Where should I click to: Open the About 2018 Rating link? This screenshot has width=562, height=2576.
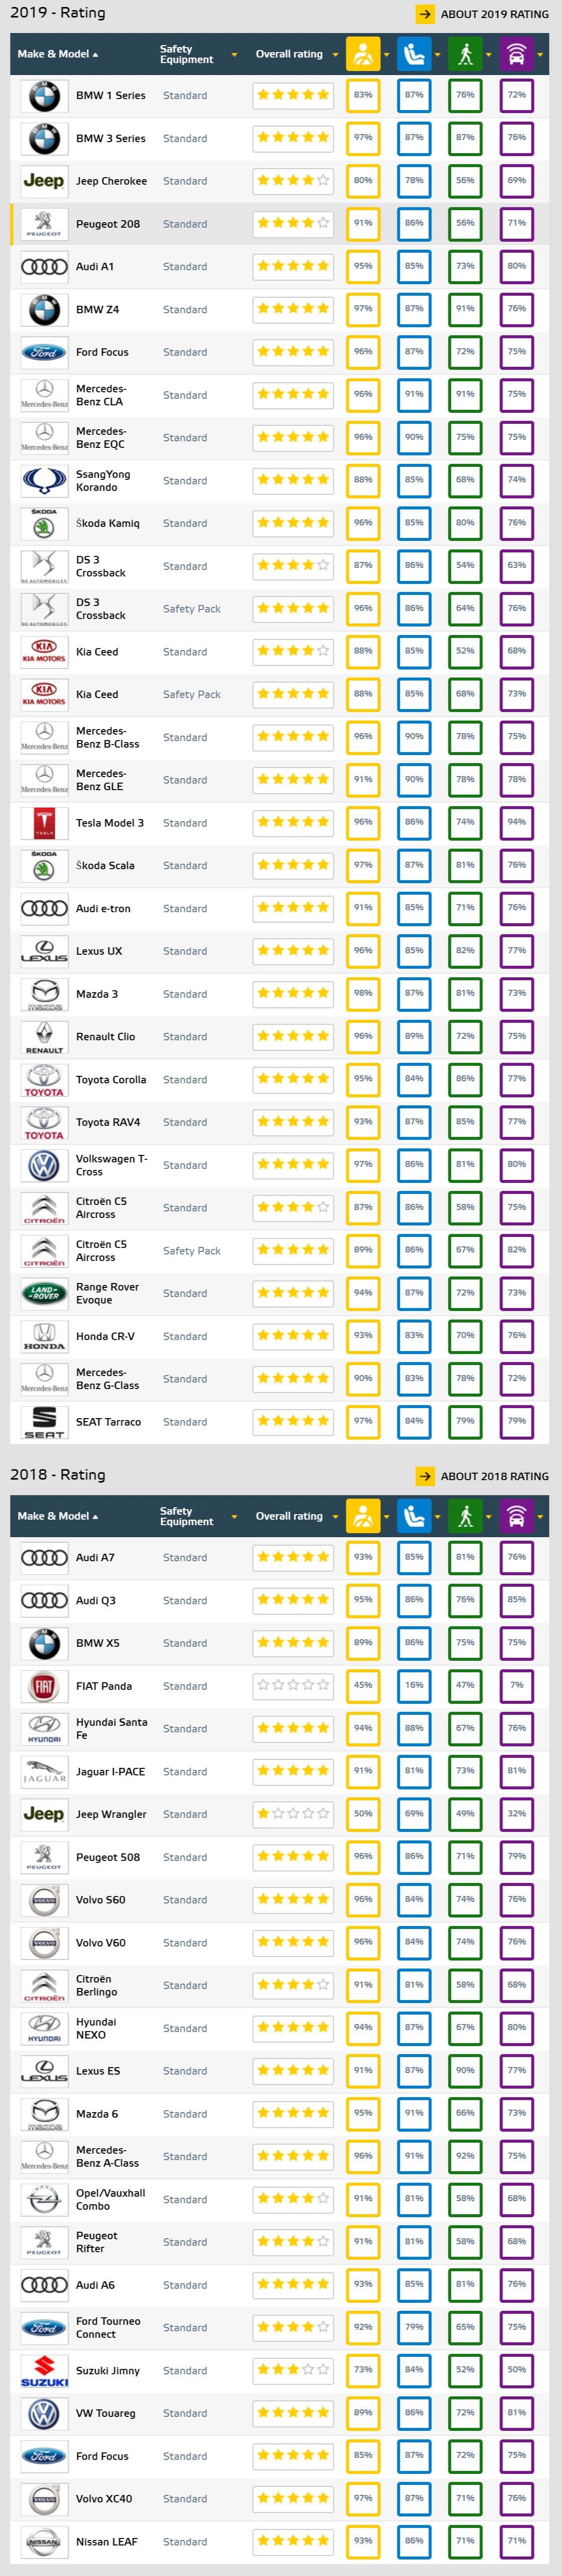click(x=494, y=1476)
